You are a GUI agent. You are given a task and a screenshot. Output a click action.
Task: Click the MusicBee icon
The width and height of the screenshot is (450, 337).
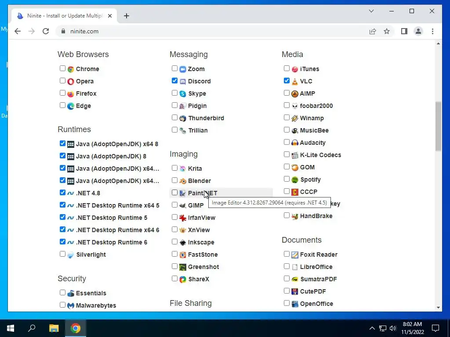(x=295, y=131)
